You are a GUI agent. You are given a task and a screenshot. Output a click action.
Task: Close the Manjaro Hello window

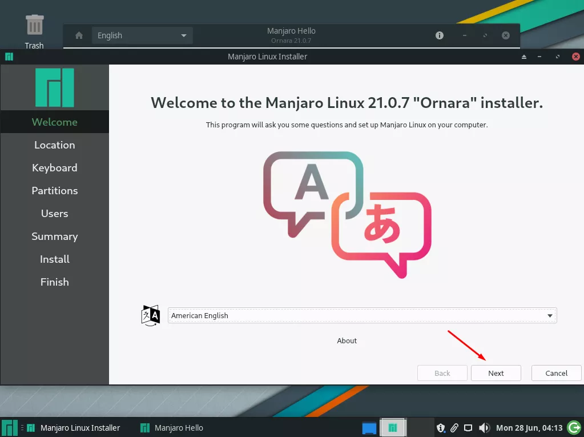click(x=505, y=35)
